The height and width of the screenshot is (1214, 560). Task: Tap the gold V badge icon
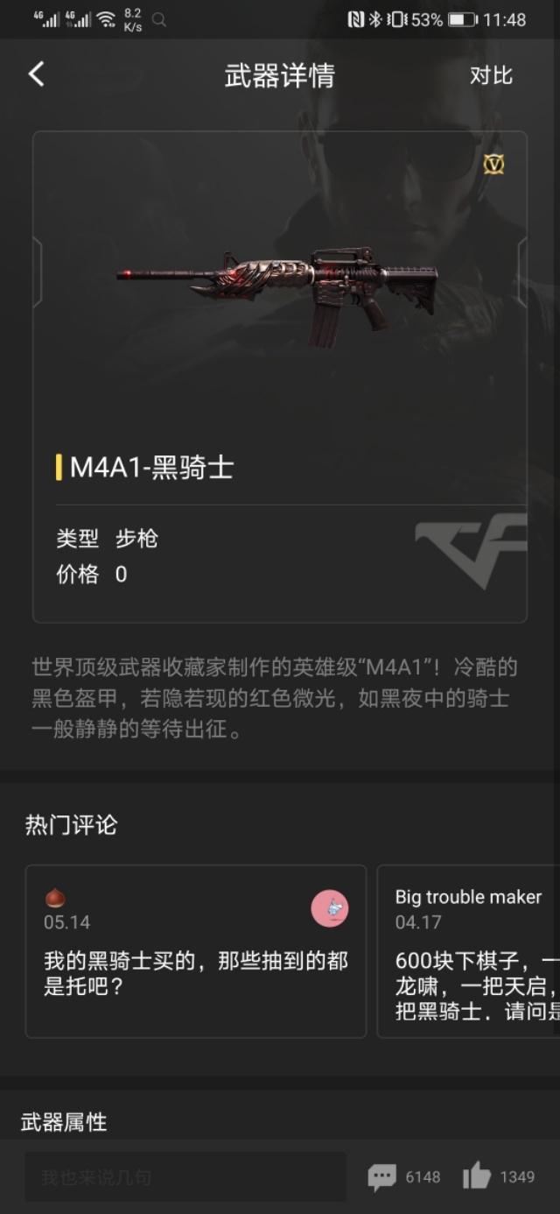click(493, 163)
